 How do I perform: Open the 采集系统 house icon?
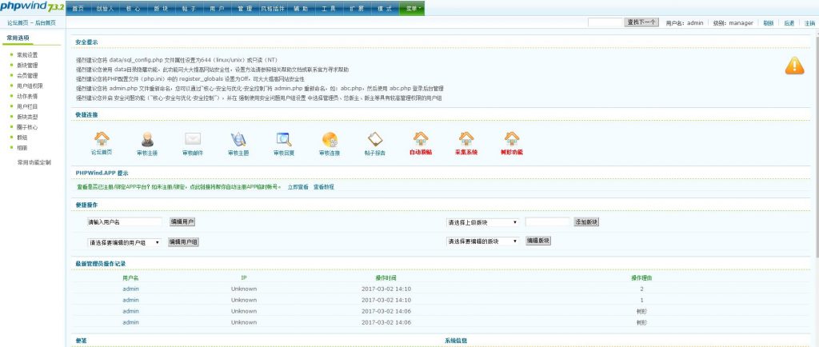pyautogui.click(x=466, y=139)
